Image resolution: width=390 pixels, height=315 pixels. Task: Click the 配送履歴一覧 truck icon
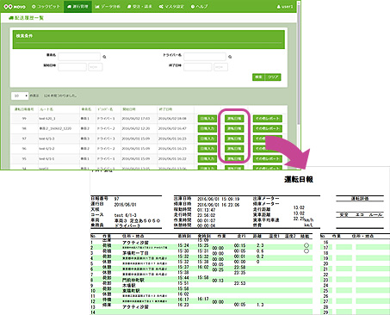[11, 18]
